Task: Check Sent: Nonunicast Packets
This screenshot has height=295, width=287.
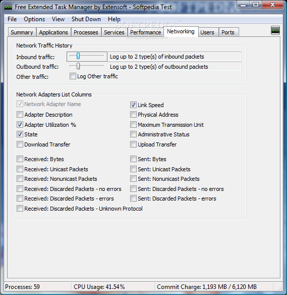Action: 133,178
